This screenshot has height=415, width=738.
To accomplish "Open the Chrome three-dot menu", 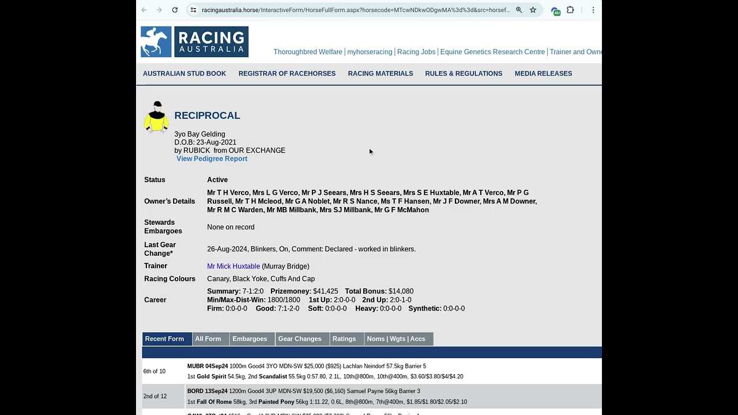I will tap(593, 10).
